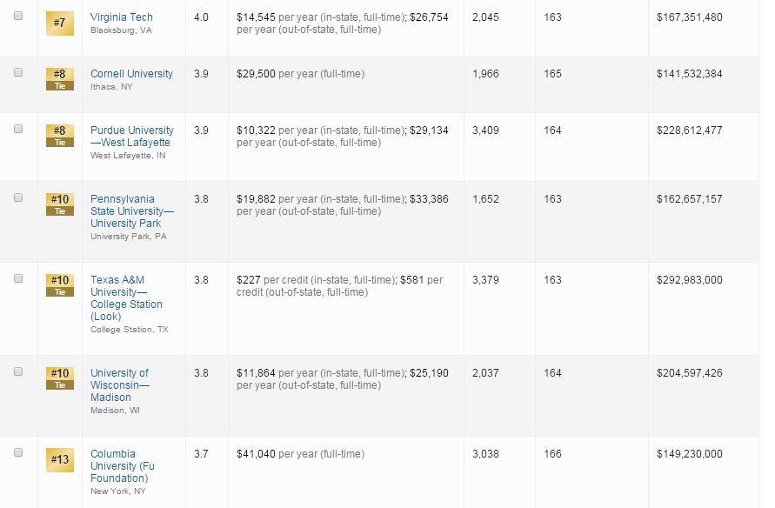Toggle the Texas A&M University checkbox

[x=18, y=278]
